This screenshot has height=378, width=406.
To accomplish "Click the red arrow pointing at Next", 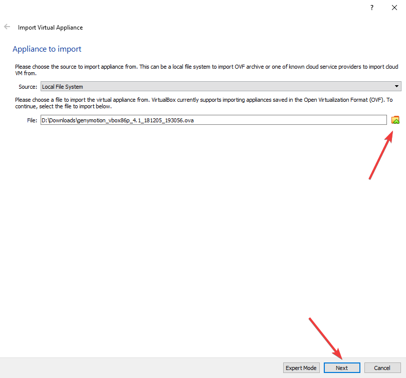I will pyautogui.click(x=326, y=338).
